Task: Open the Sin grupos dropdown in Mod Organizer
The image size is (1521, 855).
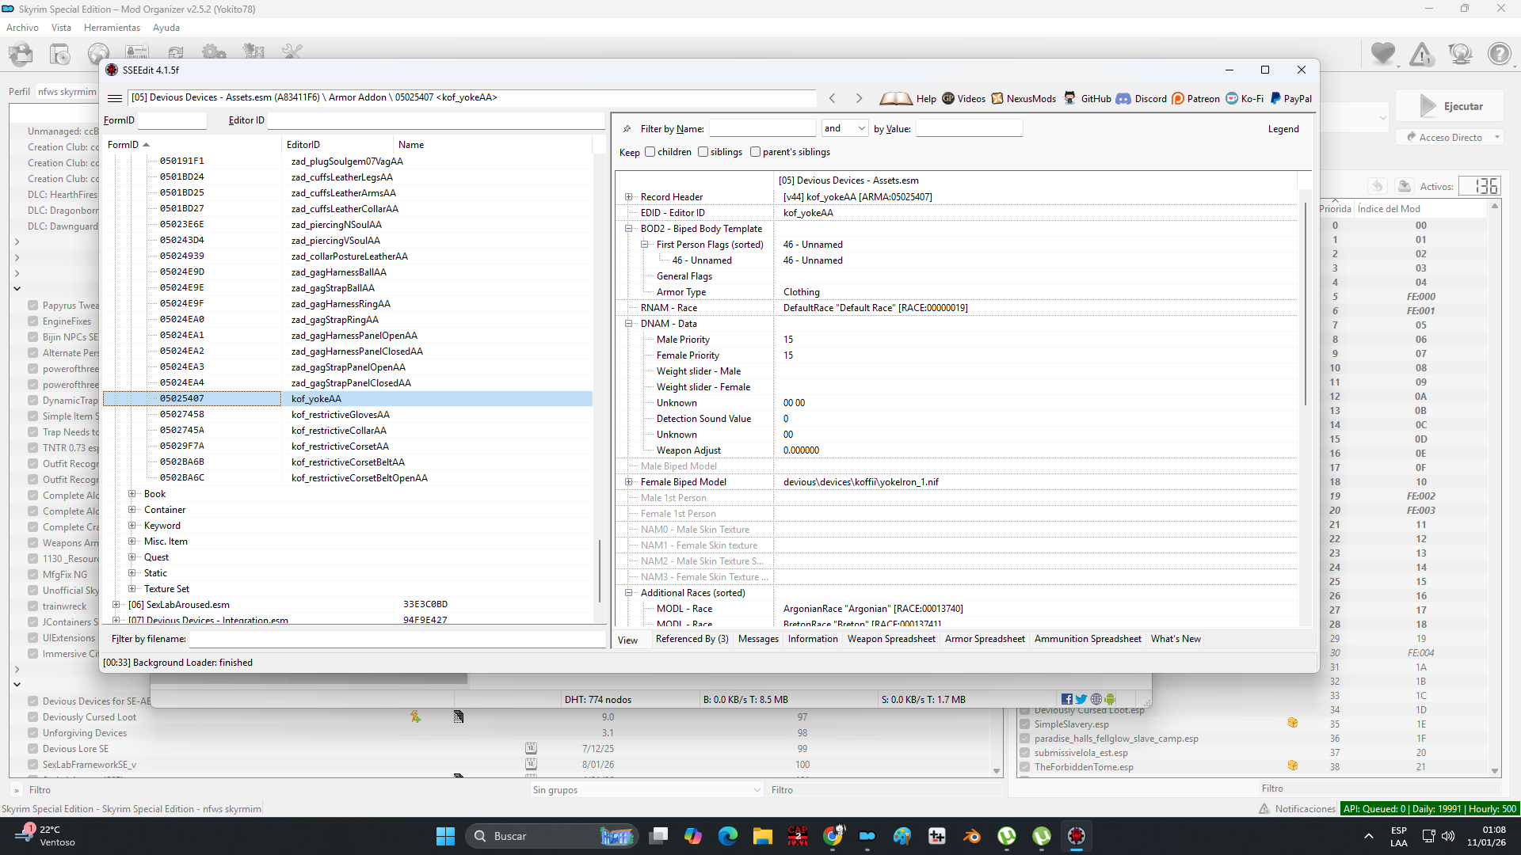Action: pyautogui.click(x=646, y=790)
